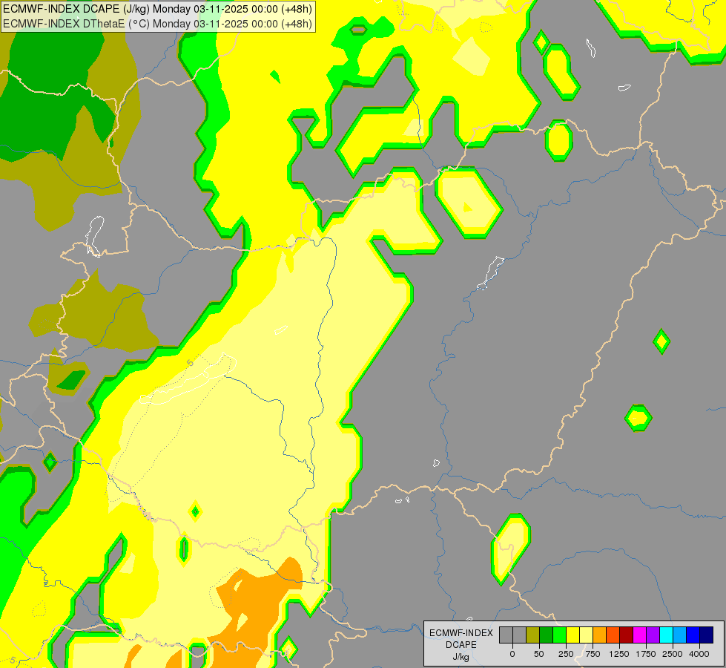Click the light blue legend swatch
The height and width of the screenshot is (668, 726).
[x=680, y=635]
